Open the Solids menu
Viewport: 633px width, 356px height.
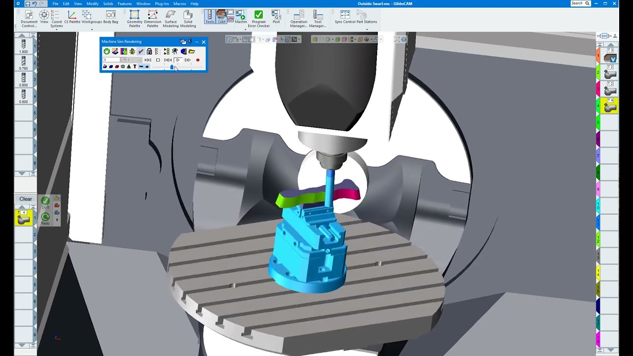pos(108,3)
